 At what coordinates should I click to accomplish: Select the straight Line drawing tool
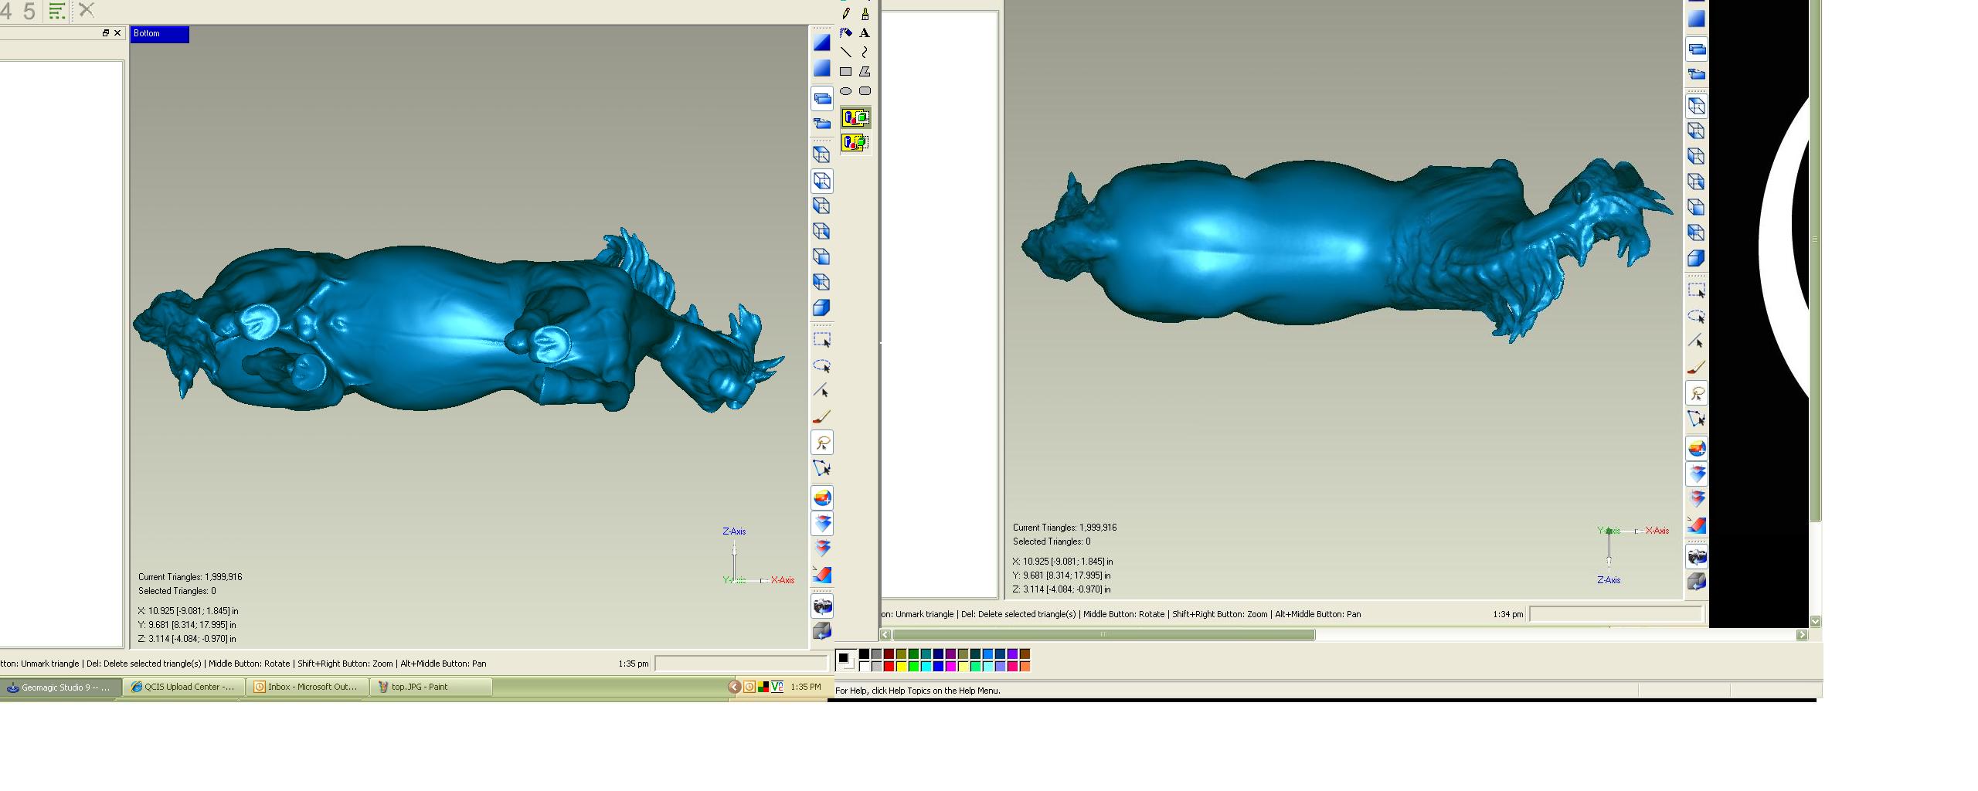(x=846, y=52)
